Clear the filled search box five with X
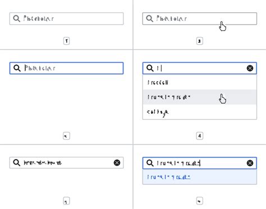The height and width of the screenshot is (209, 266). click(117, 162)
